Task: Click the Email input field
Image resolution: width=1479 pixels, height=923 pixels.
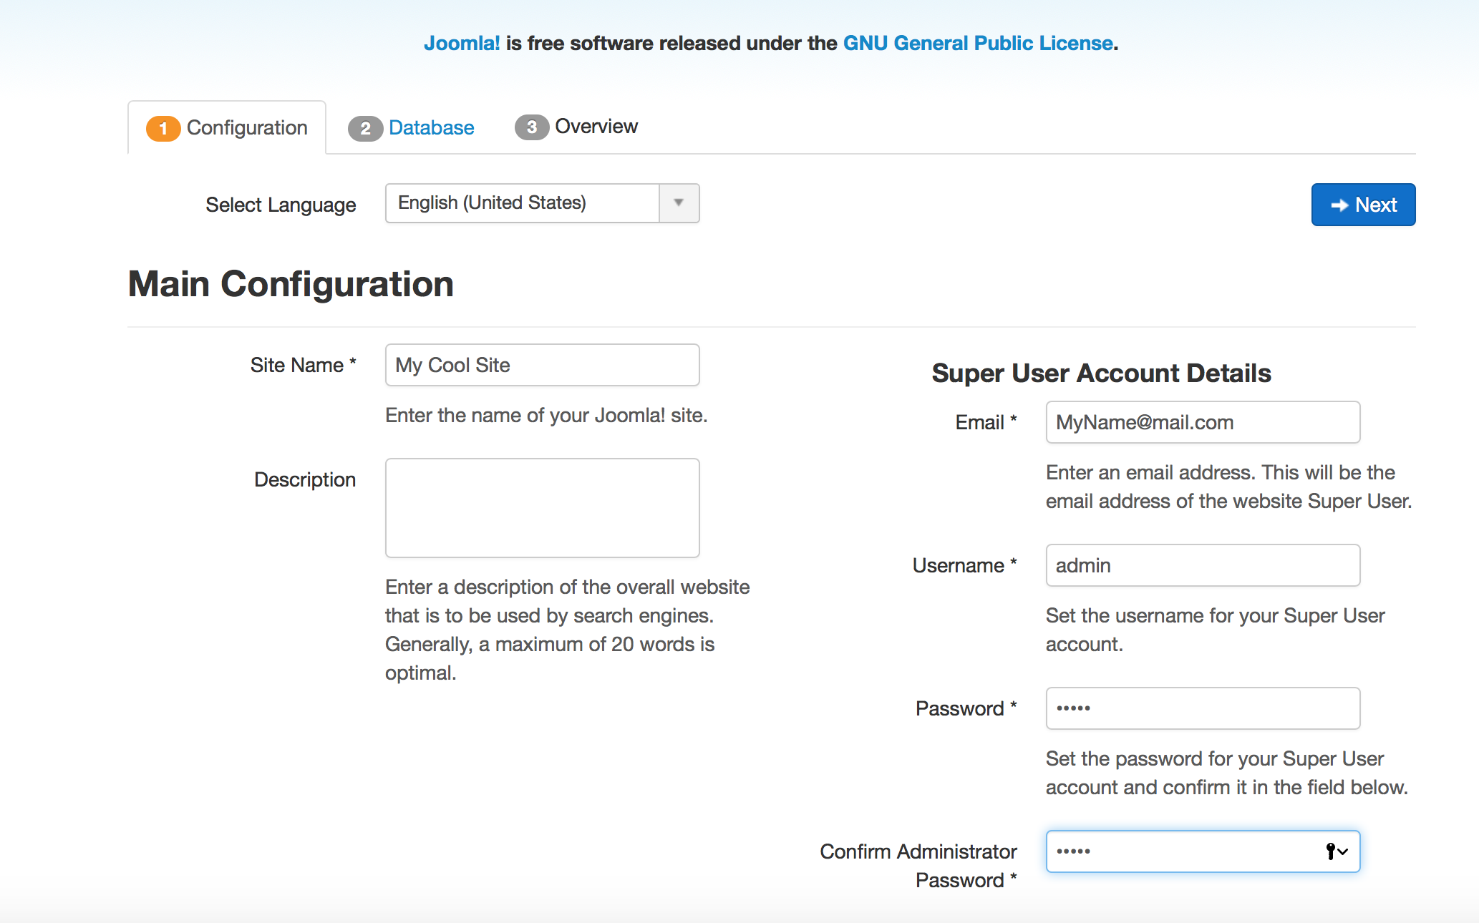Action: point(1203,422)
